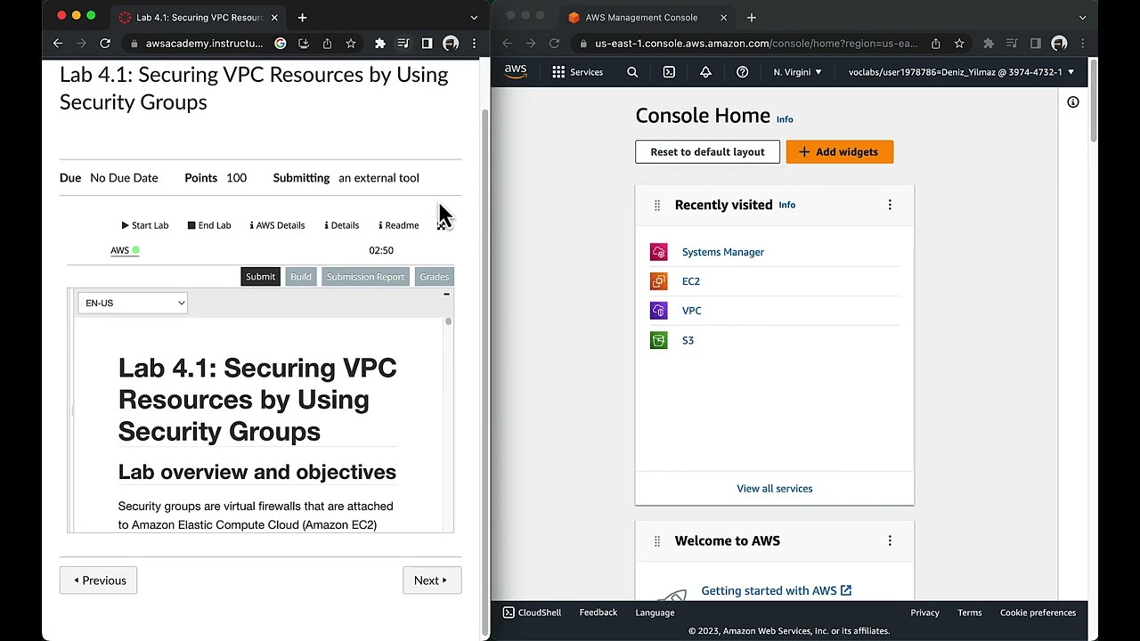This screenshot has width=1140, height=641.
Task: Open Getting started with AWS link
Action: pyautogui.click(x=776, y=590)
